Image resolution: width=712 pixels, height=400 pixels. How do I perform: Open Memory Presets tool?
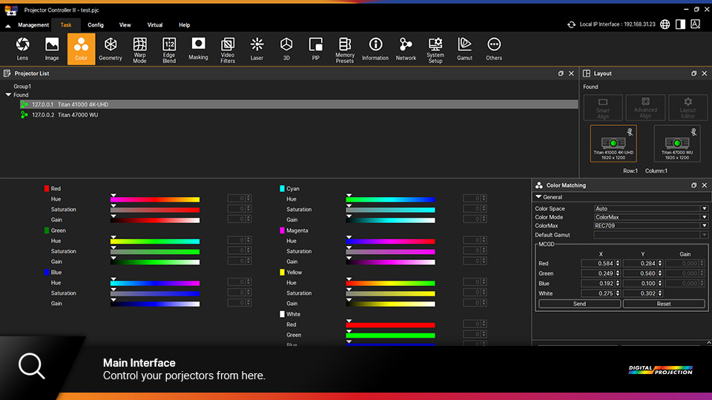344,49
